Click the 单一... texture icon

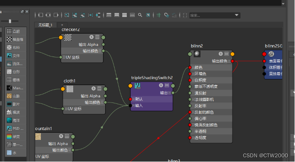pos(9,144)
